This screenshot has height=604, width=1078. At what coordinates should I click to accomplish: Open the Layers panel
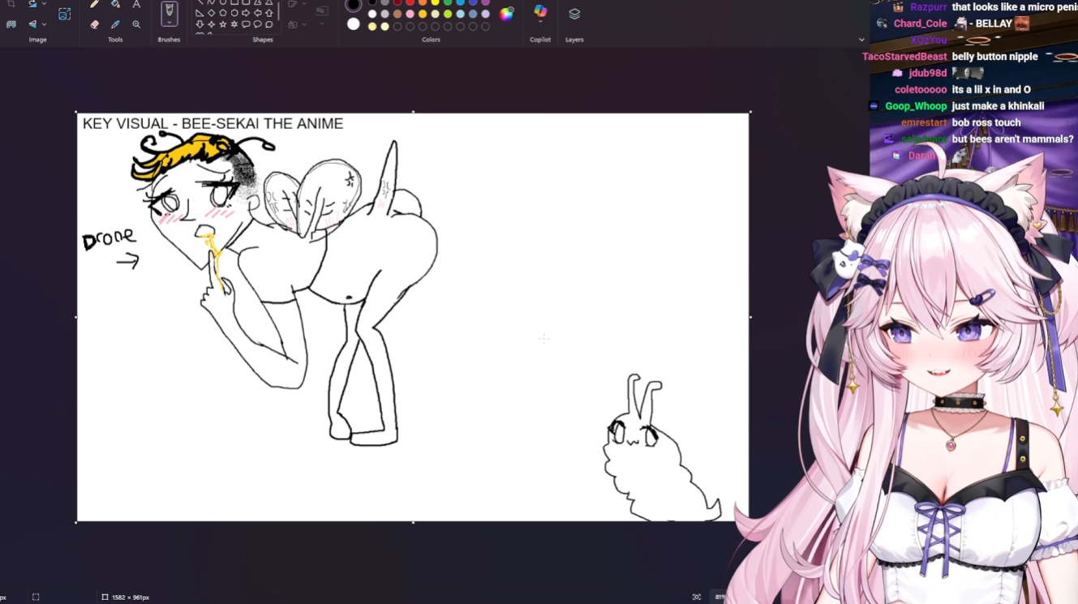[574, 14]
